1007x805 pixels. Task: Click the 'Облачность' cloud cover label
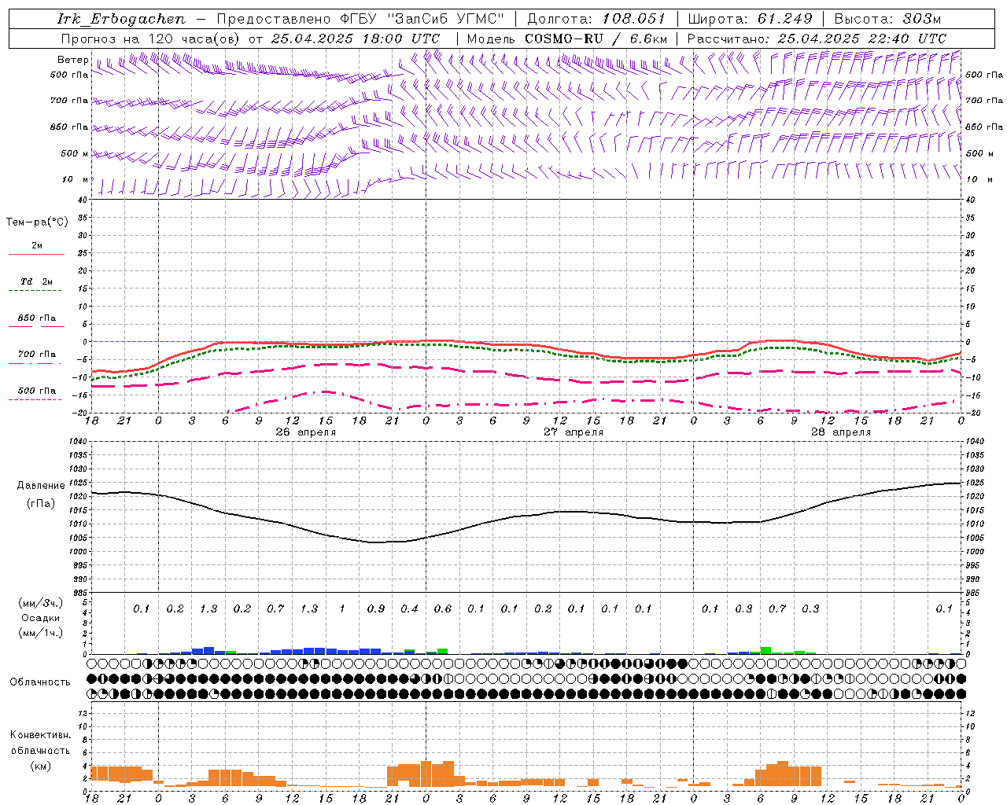pos(40,682)
